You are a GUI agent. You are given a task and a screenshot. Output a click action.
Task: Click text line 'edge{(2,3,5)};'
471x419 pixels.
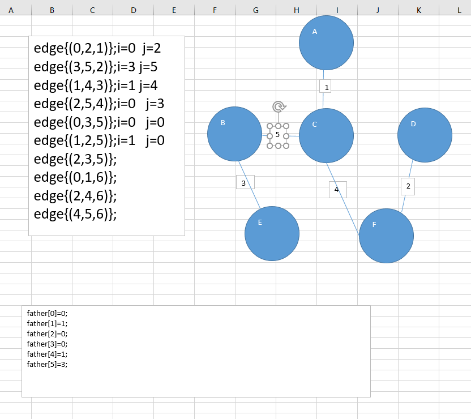75,159
